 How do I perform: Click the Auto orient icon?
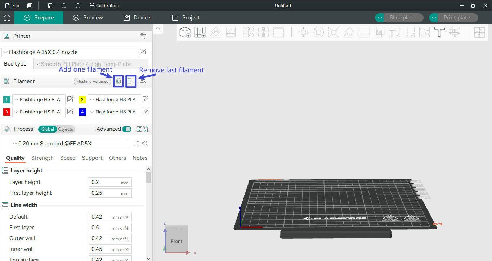(215, 32)
